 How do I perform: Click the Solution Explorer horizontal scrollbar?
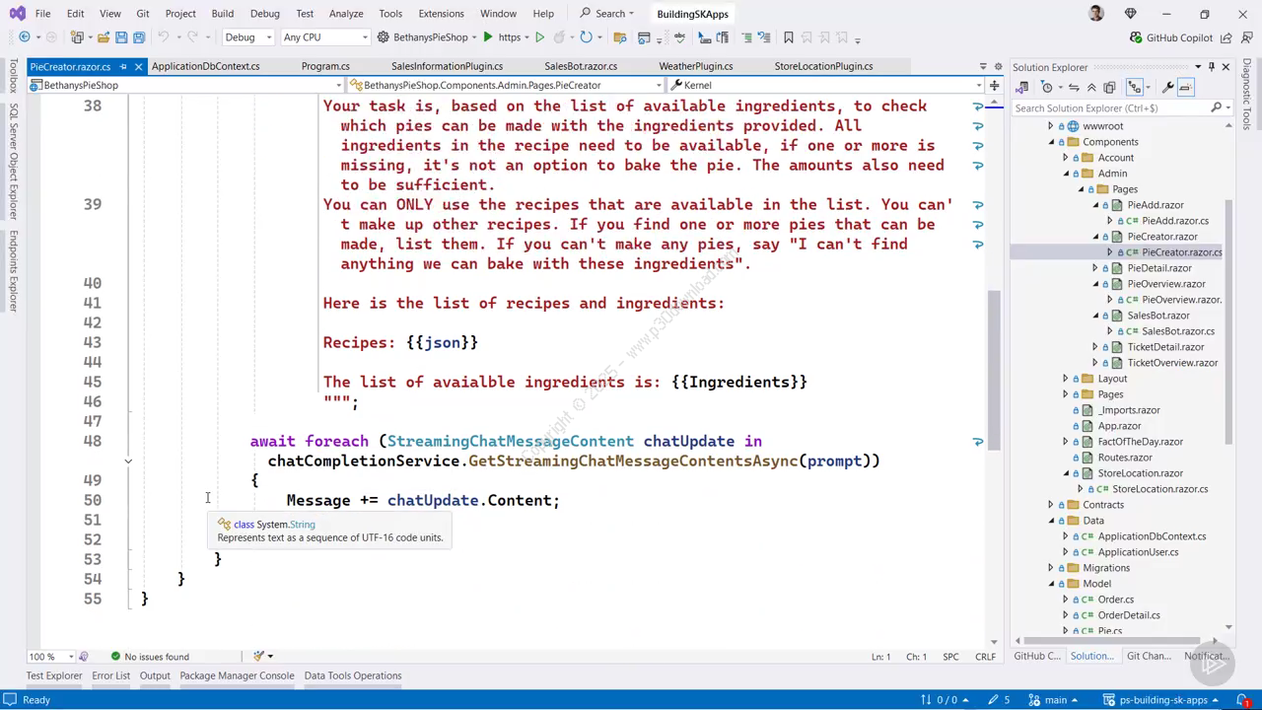(1114, 641)
